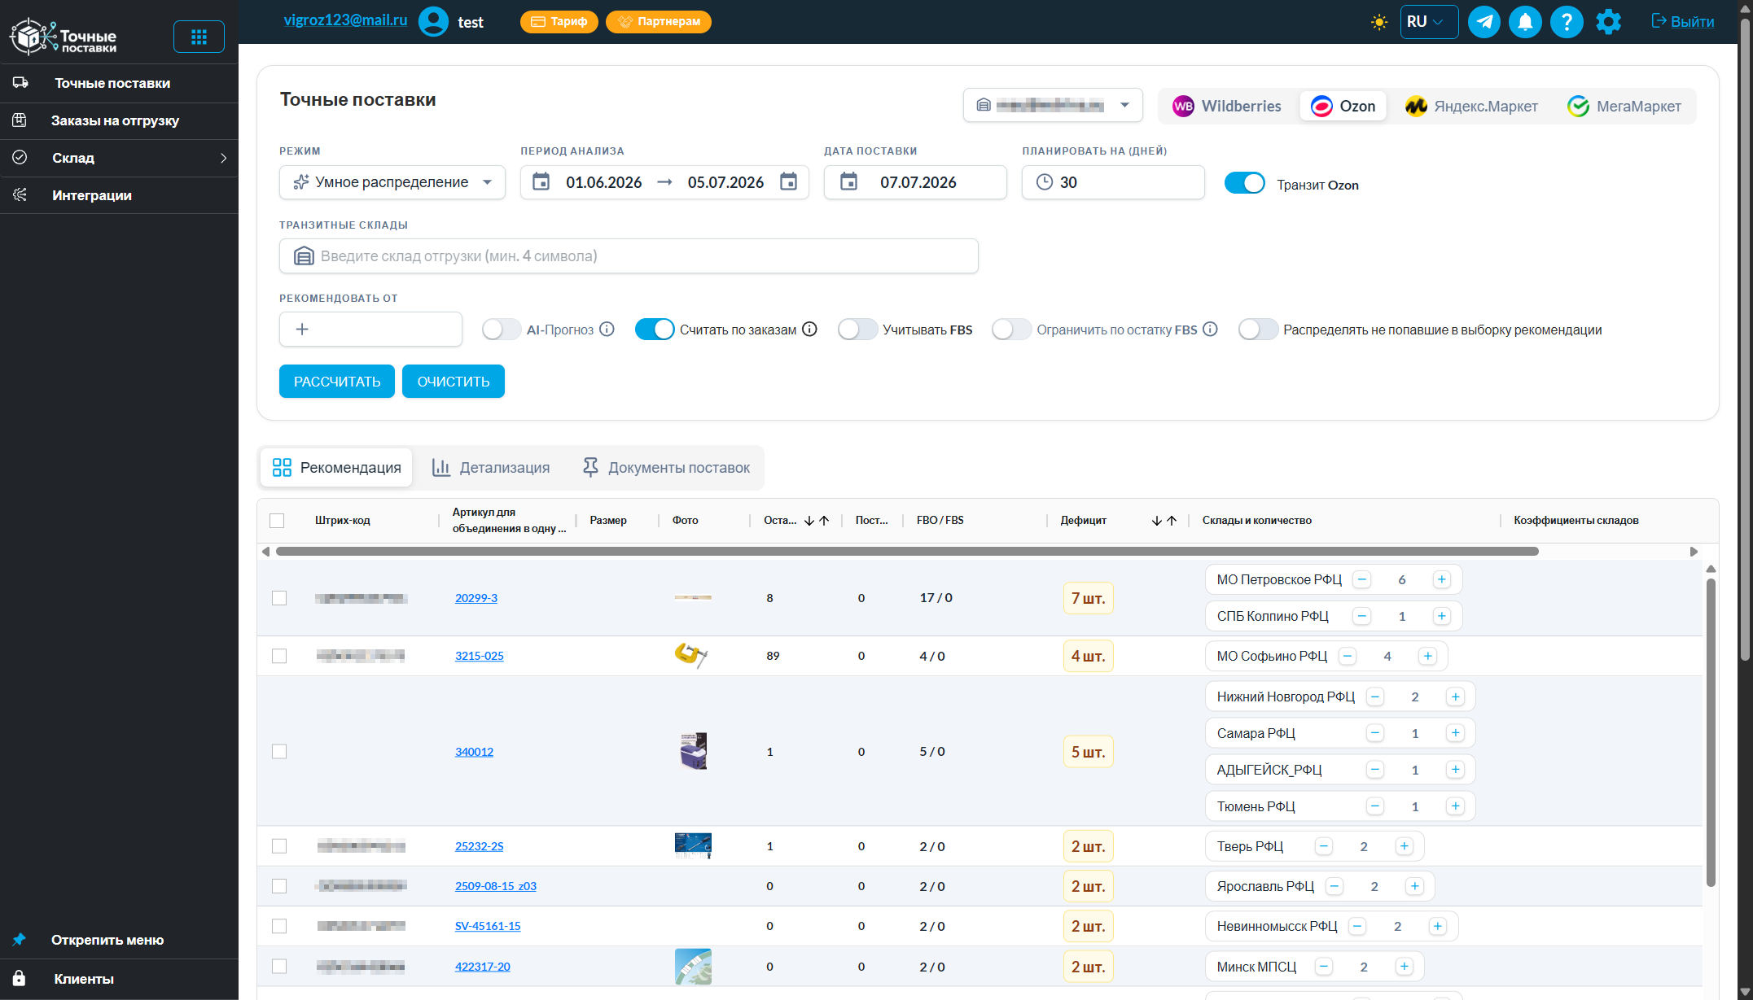Image resolution: width=1753 pixels, height=1000 pixels.
Task: Open the Telegram channel icon
Action: (x=1484, y=22)
